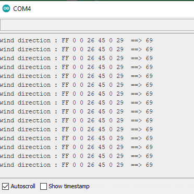
Task: Click the byte 29 in the top output row
Action: coord(120,40)
